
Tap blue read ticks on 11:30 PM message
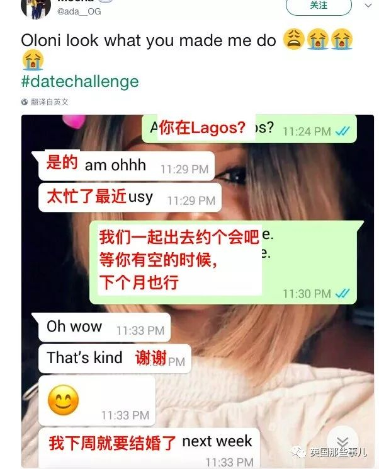coord(342,293)
